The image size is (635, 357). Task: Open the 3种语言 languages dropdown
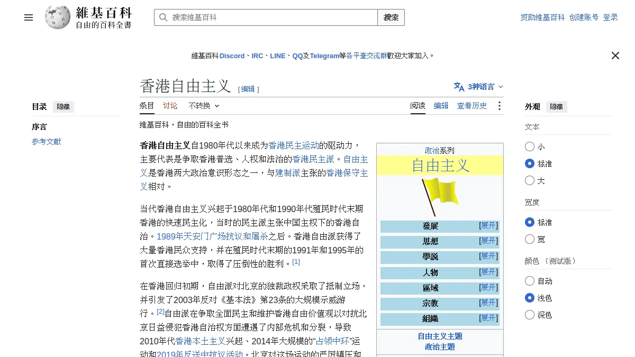click(x=478, y=87)
